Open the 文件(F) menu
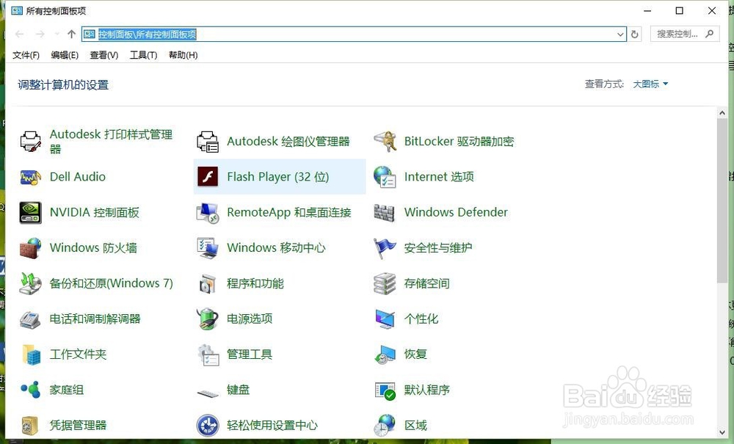Screen dimensions: 734x444 [26, 55]
